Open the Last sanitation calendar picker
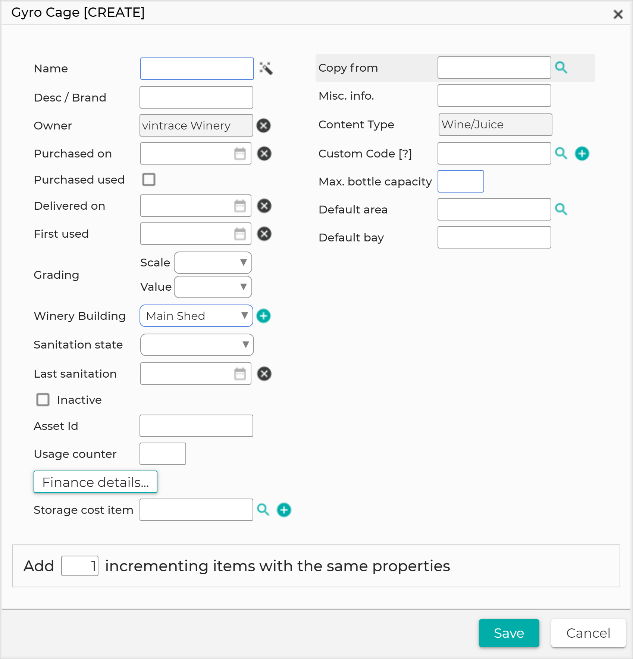The height and width of the screenshot is (659, 633). pos(240,374)
